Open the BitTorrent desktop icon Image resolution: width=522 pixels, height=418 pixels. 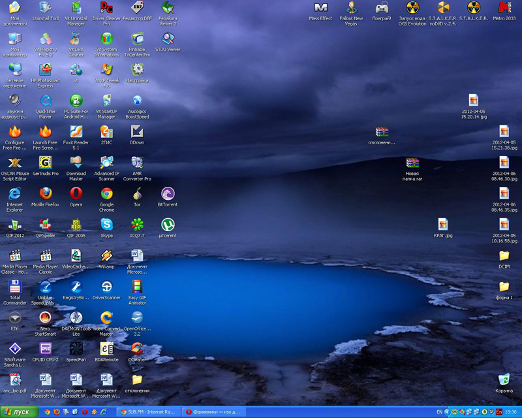pos(168,197)
